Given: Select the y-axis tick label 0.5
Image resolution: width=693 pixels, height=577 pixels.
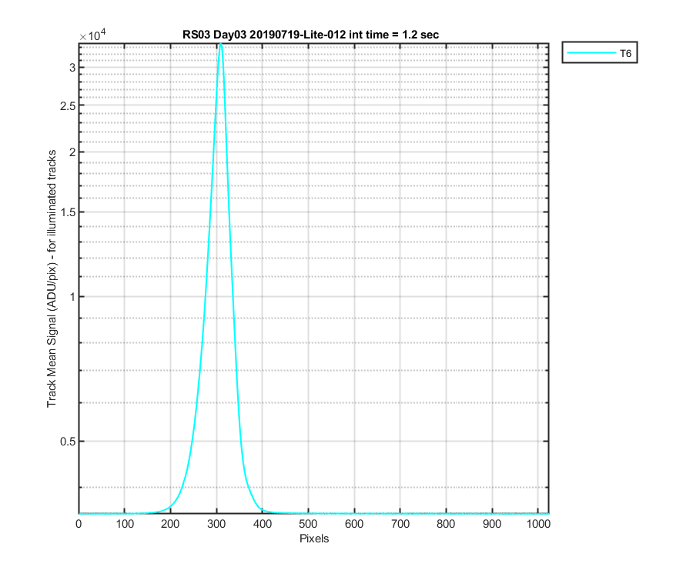Looking at the screenshot, I should [x=68, y=442].
